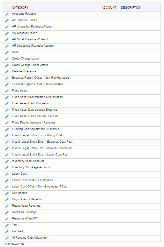
Task: Open the editor for AR Small Balance Write-off via its pencil
Action: tap(7, 40)
